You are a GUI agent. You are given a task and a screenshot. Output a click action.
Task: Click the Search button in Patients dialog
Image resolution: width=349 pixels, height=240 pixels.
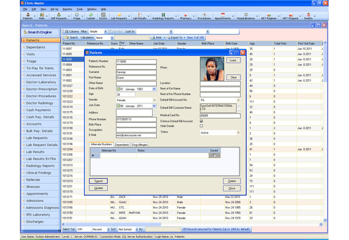(x=98, y=181)
